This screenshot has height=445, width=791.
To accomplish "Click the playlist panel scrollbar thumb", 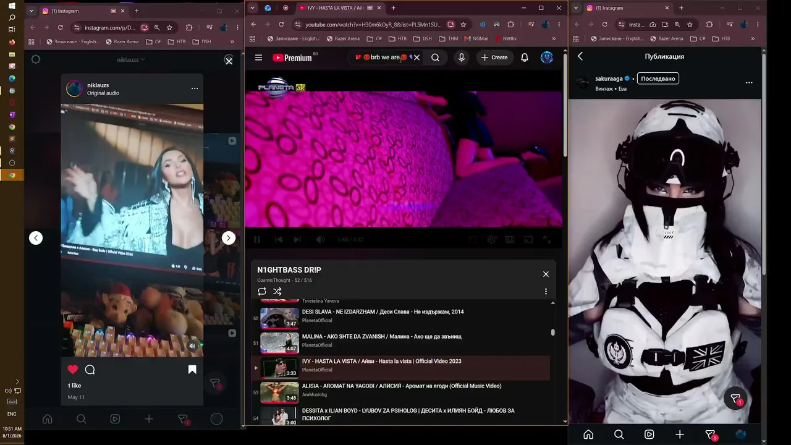I will (x=552, y=333).
